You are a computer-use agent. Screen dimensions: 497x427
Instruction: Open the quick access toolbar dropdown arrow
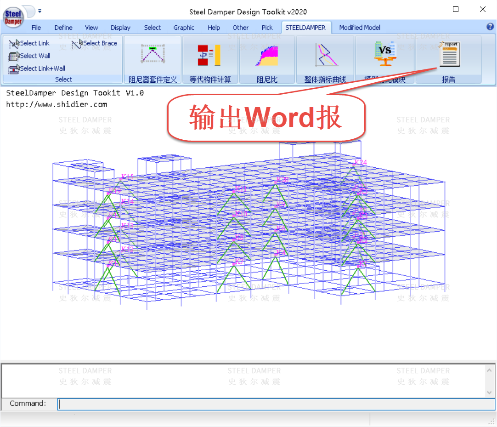click(x=40, y=11)
